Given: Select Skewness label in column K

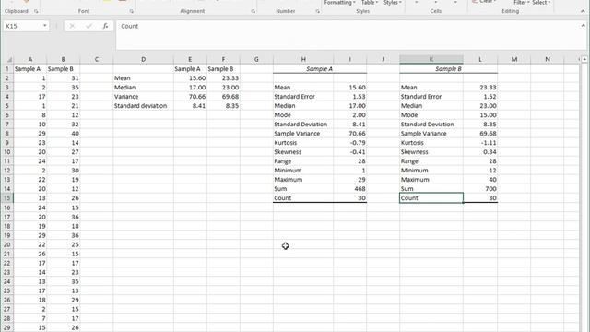Looking at the screenshot, I should click(431, 151).
